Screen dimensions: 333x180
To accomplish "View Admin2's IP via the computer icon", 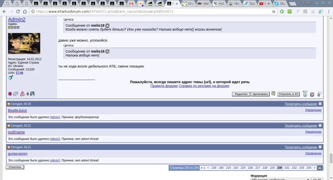I will [x=33, y=94].
